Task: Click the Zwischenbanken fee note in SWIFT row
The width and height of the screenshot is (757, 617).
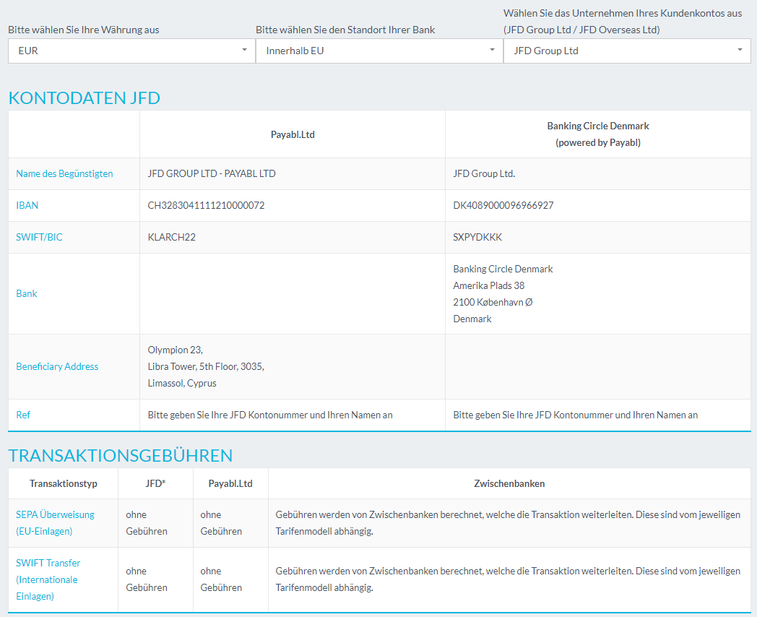Action: (508, 579)
